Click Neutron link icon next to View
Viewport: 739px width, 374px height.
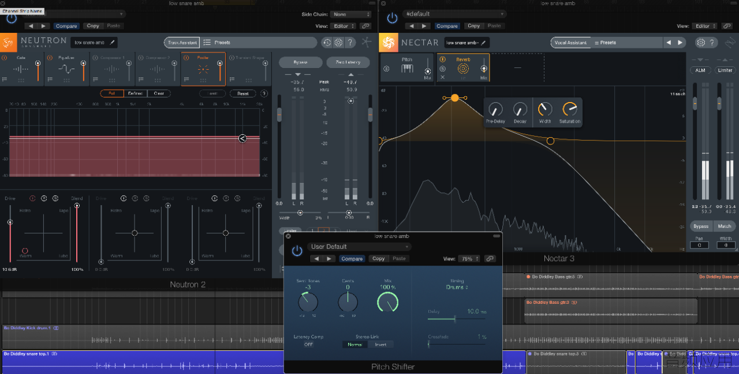(365, 26)
